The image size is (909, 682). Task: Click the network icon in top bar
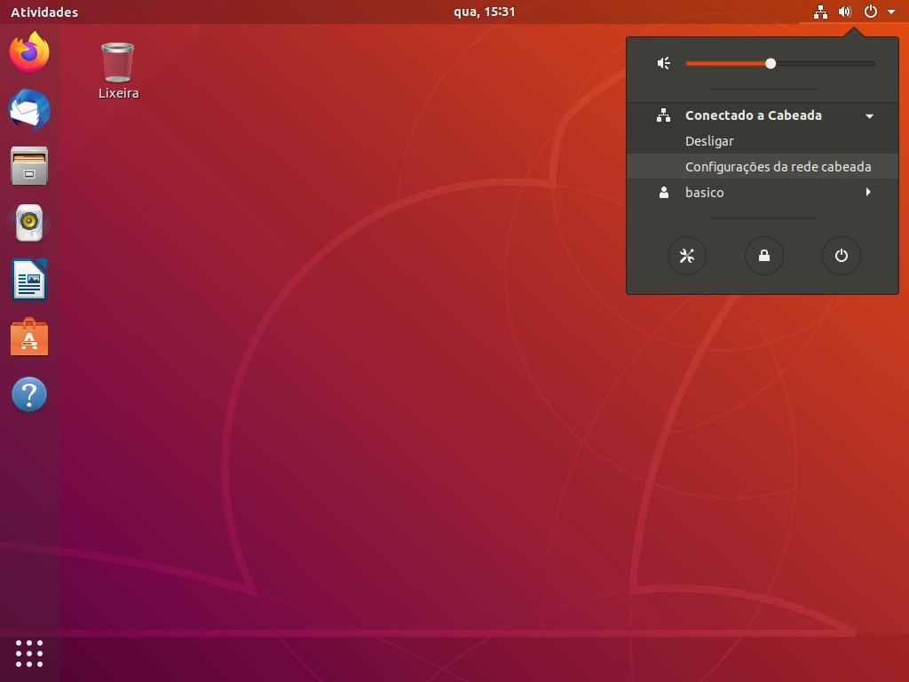coord(820,12)
